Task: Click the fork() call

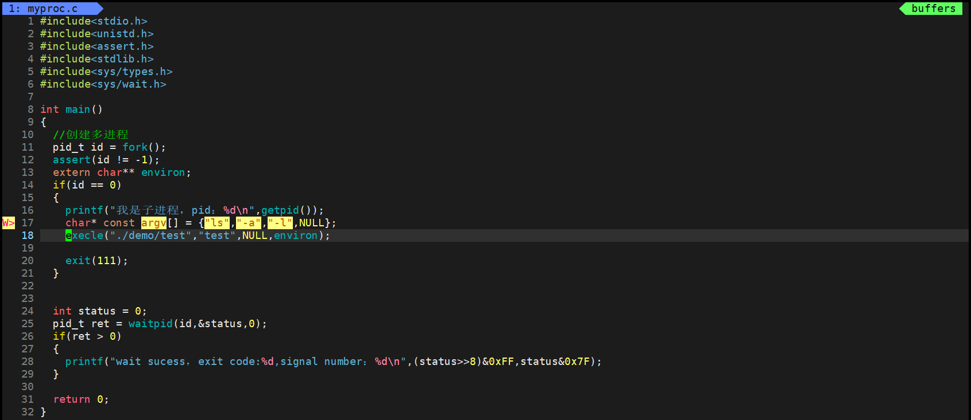Action: (x=141, y=147)
